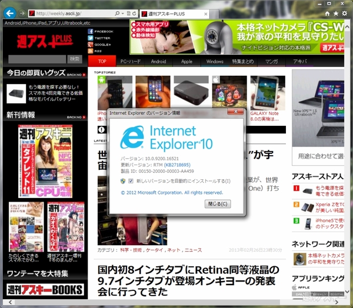Toggle 新しいバージョンを自動的にインストールする checkbox
Screen dimensions: 353x308
[x=131, y=181]
